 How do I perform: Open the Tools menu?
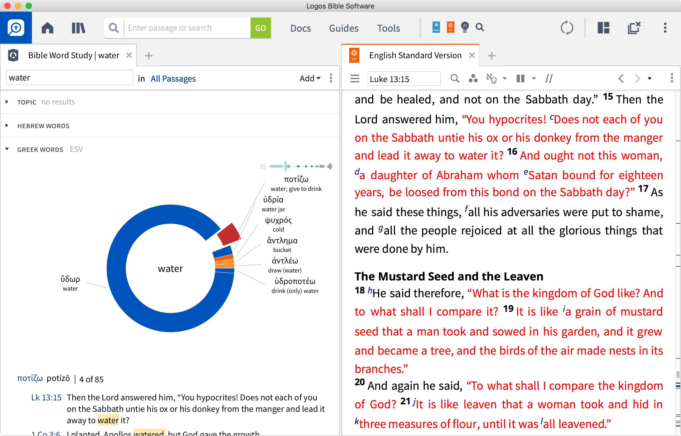(x=388, y=28)
